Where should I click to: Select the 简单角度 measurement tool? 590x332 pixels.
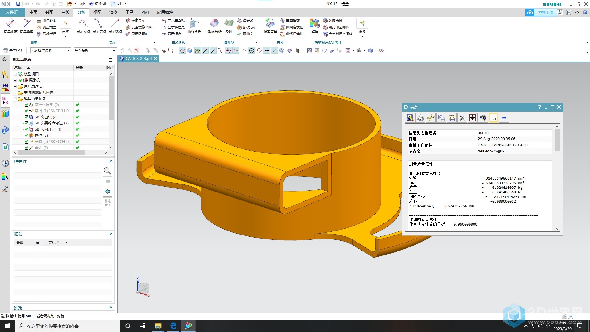pos(27,26)
